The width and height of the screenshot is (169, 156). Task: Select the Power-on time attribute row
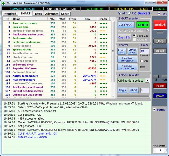[57, 46]
